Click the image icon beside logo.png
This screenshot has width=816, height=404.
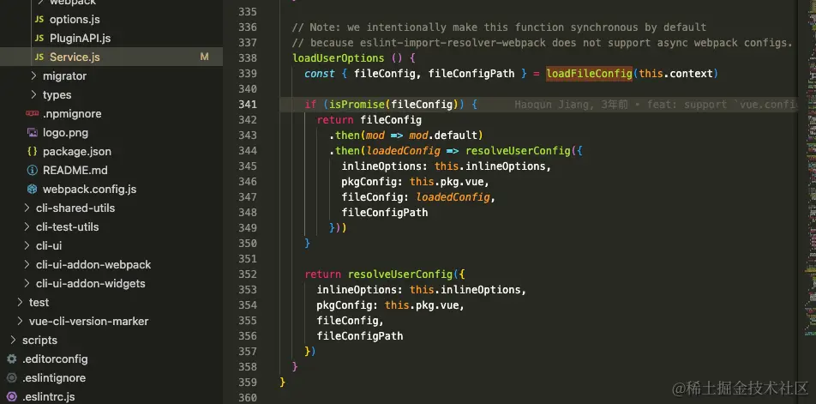(33, 132)
